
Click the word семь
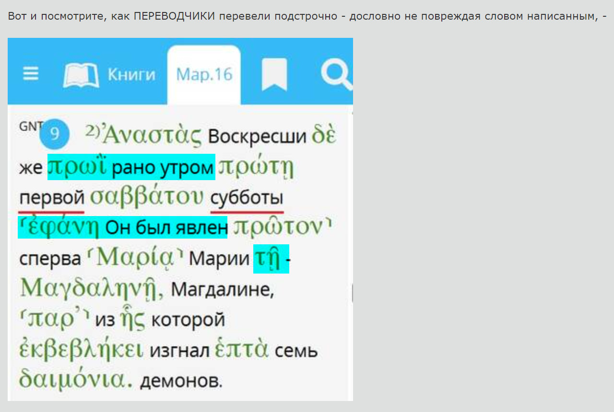[296, 352]
